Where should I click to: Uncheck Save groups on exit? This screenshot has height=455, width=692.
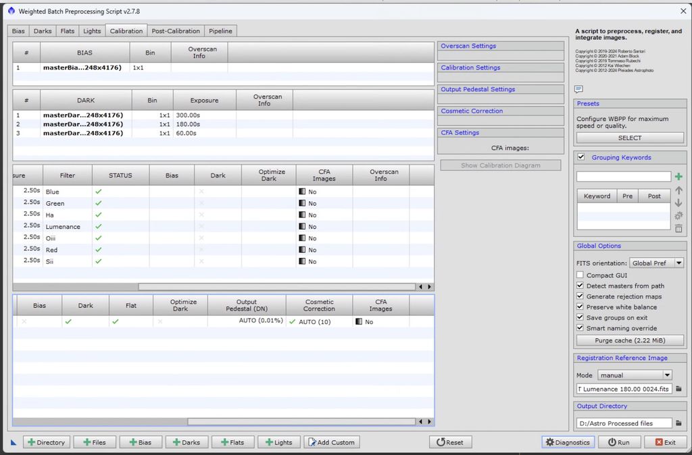click(580, 317)
